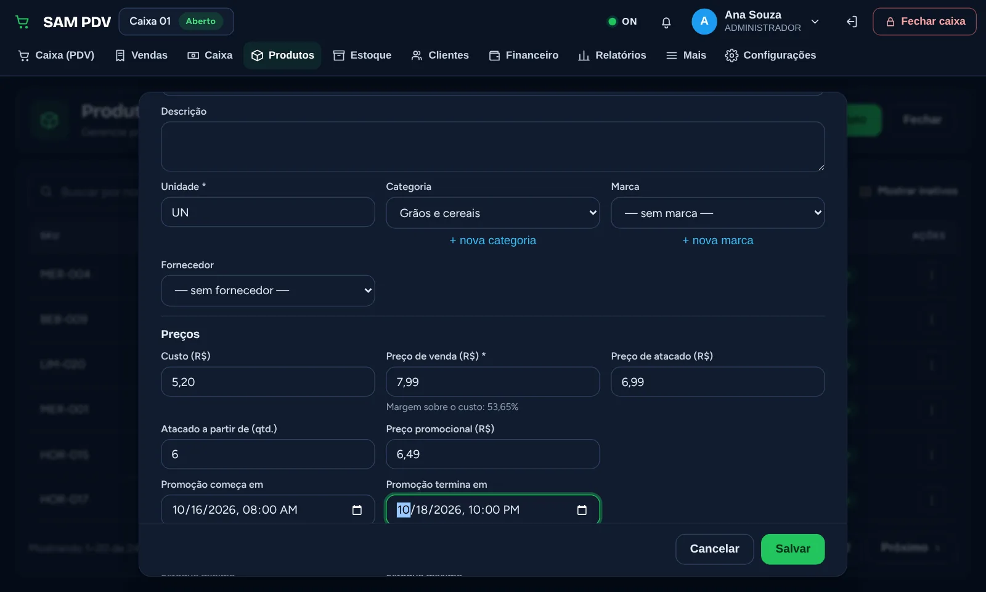Viewport: 986px width, 592px height.
Task: Click Ana Souza's avatar circle
Action: (x=704, y=22)
